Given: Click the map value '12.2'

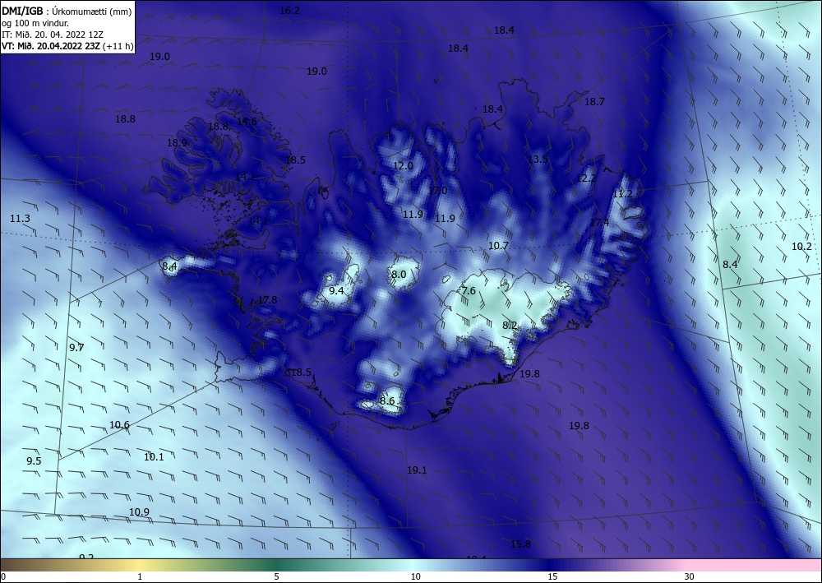Looking at the screenshot, I should click(586, 178).
